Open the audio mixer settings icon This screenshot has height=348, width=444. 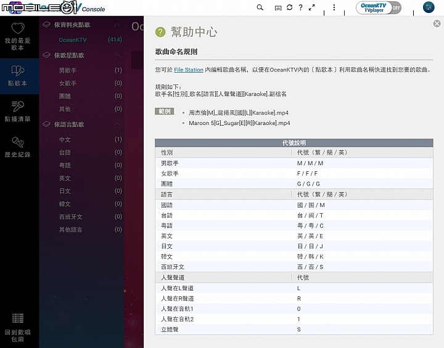click(x=429, y=7)
